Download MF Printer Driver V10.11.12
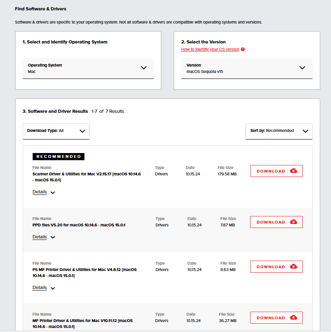331x332 pixels. [x=276, y=318]
